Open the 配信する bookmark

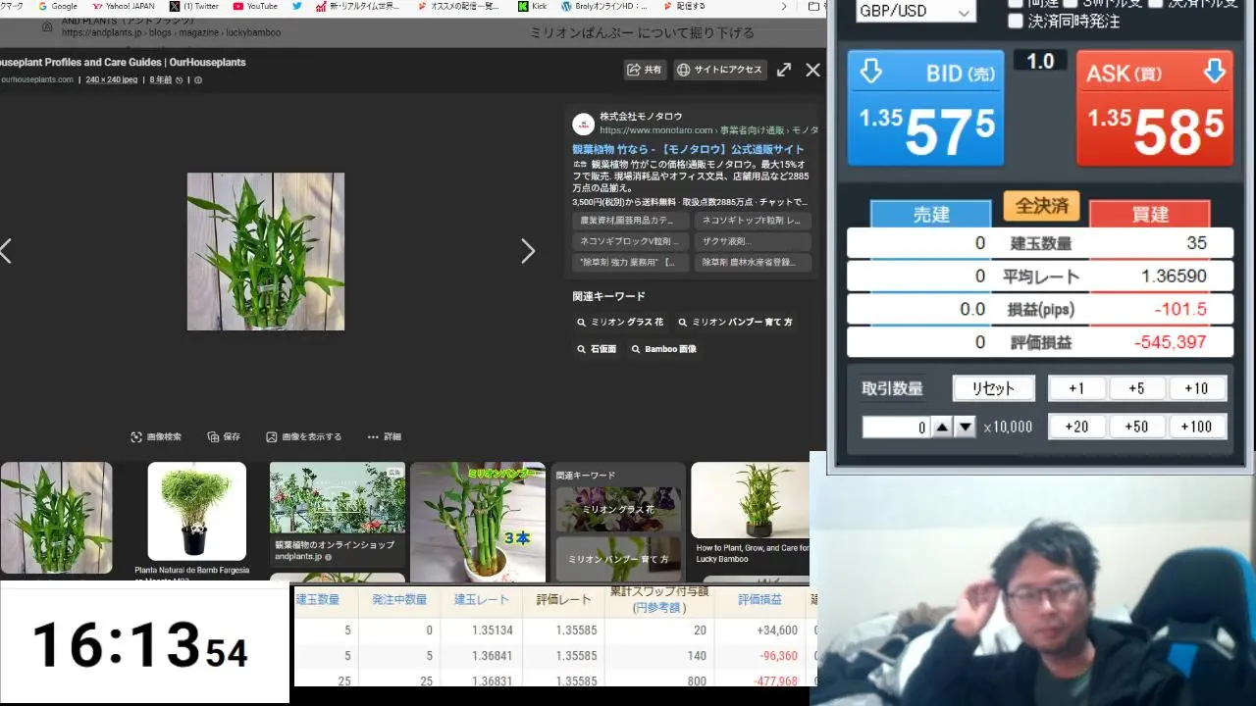click(x=684, y=6)
